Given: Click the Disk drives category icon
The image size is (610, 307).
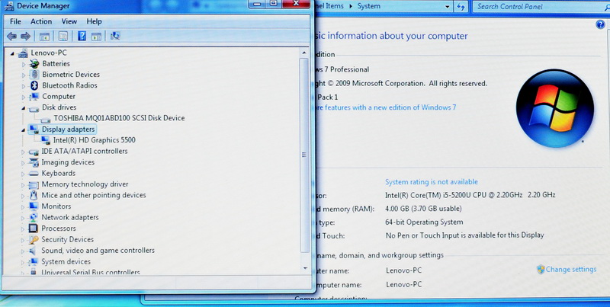Looking at the screenshot, I should 34,108.
